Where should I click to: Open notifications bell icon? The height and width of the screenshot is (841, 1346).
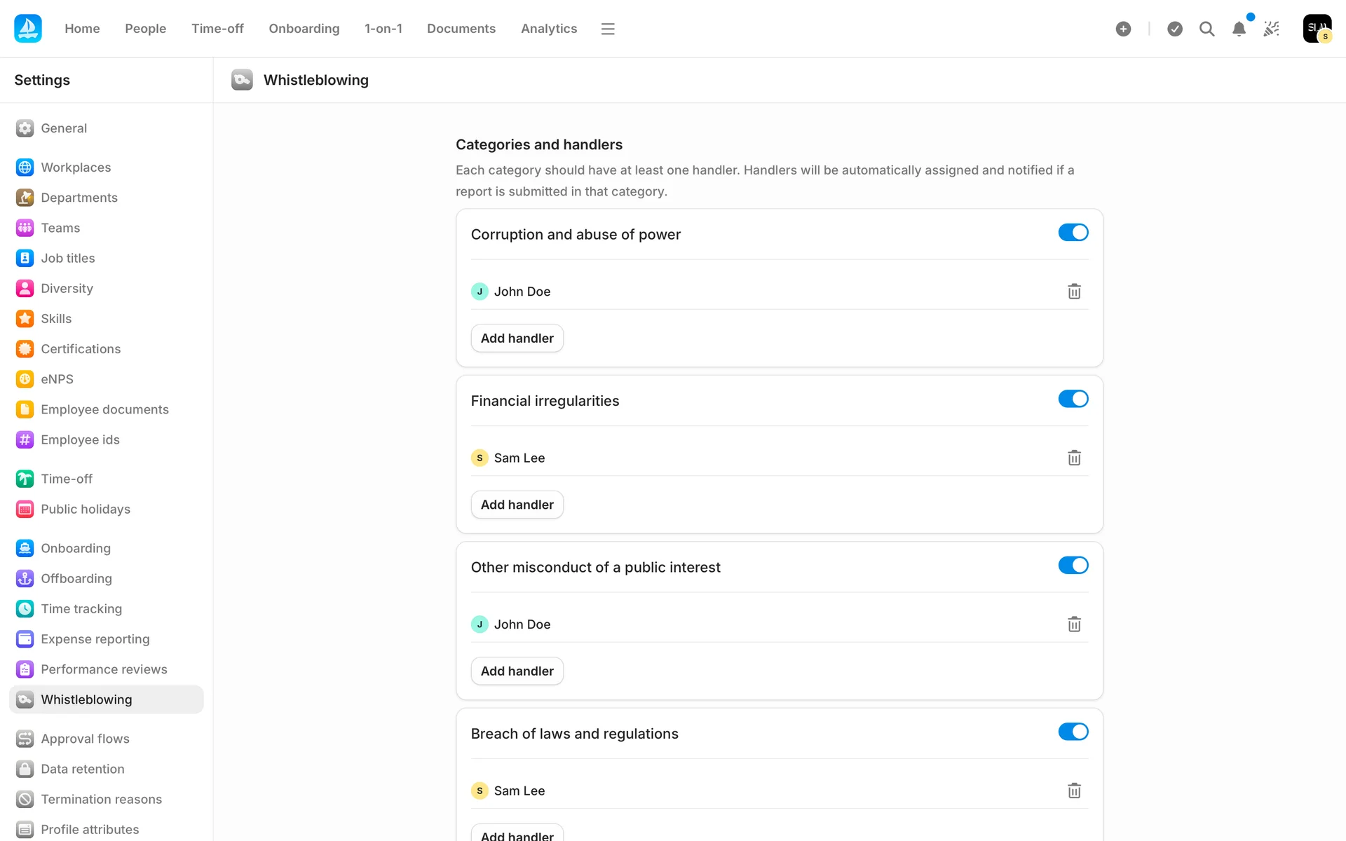point(1239,29)
